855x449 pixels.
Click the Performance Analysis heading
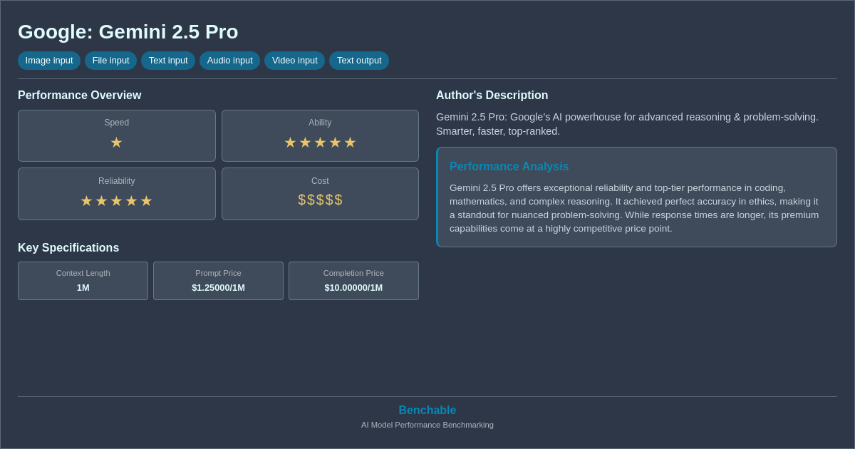click(x=509, y=166)
